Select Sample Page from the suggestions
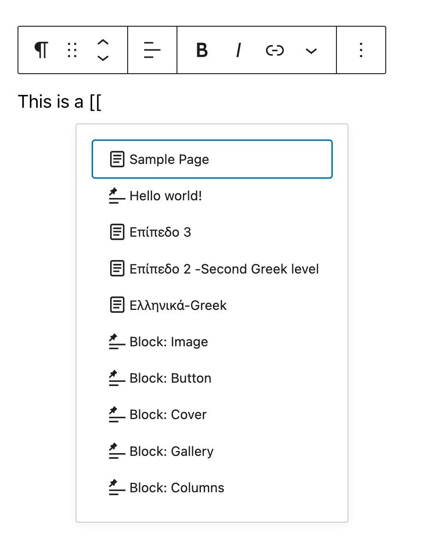 tap(212, 159)
